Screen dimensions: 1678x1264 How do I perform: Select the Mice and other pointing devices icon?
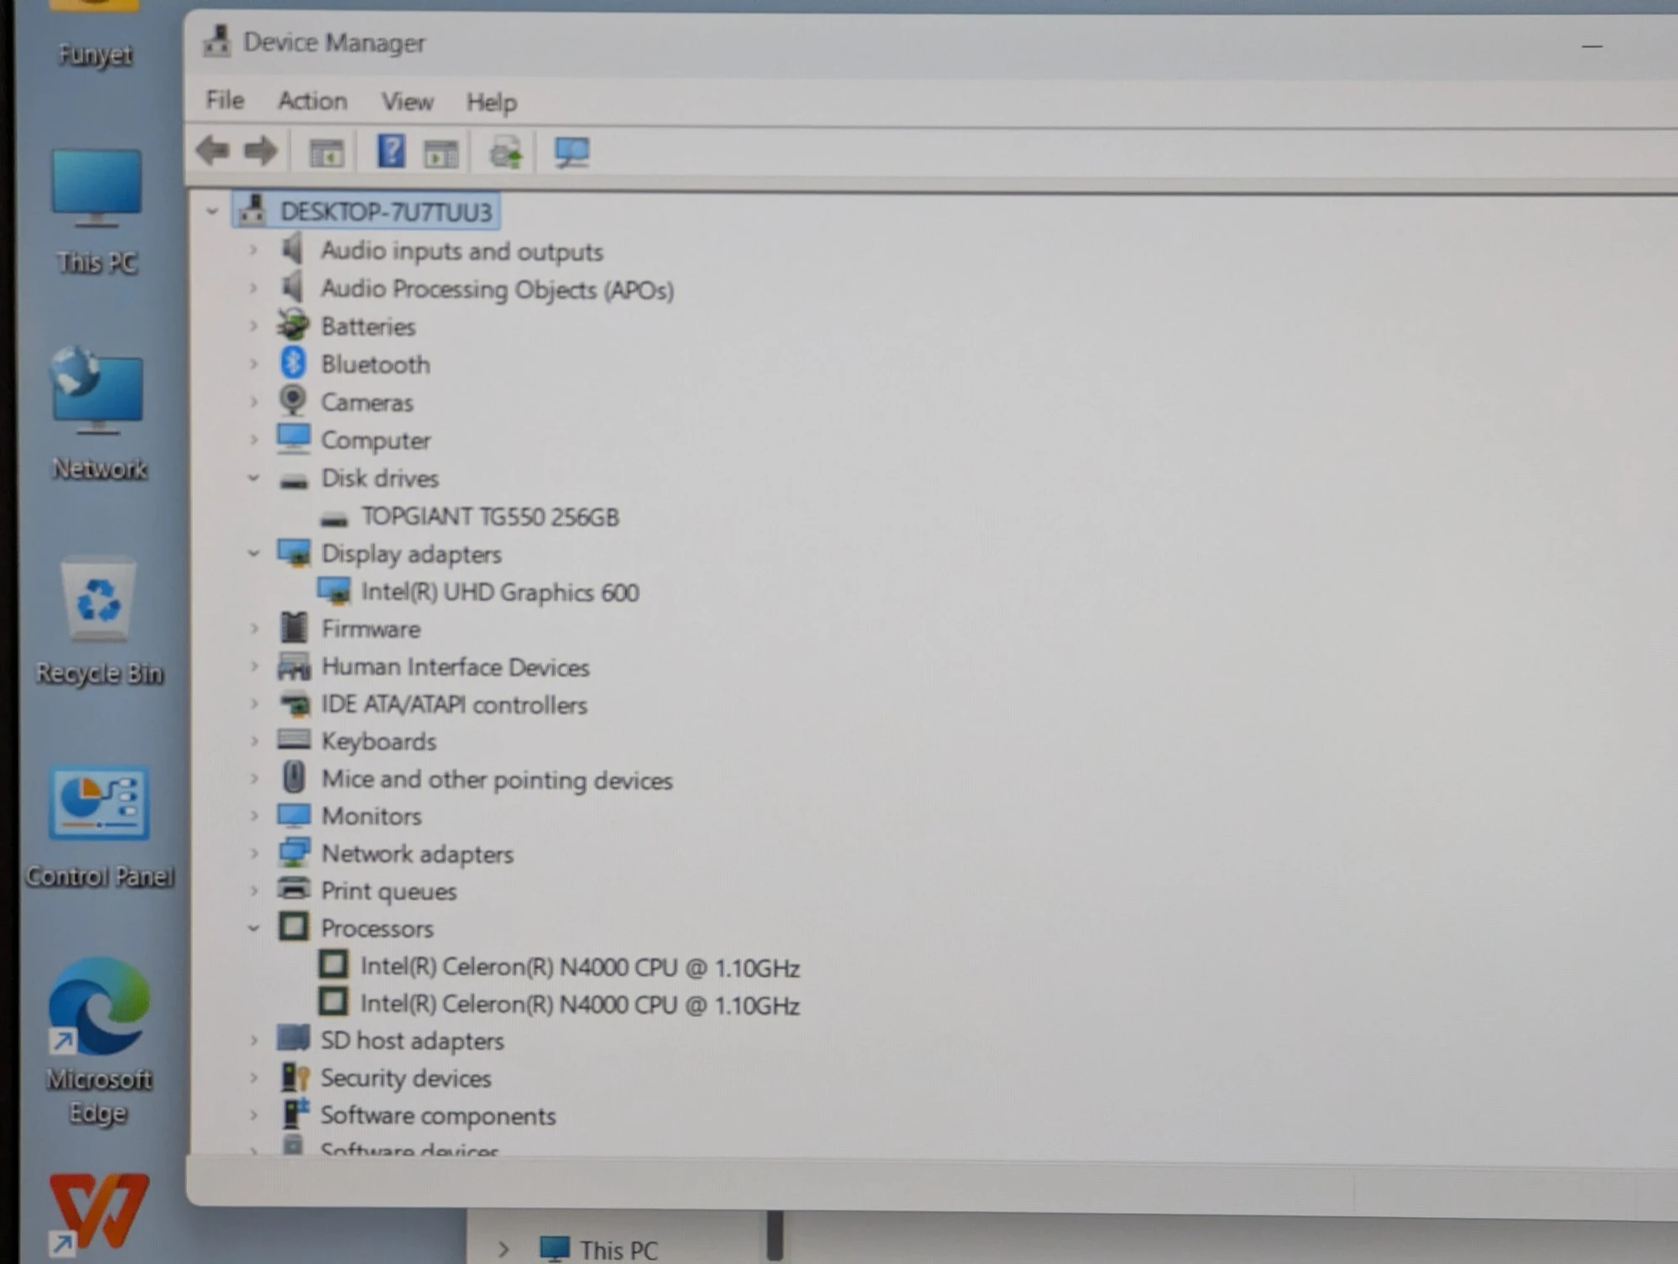tap(294, 777)
